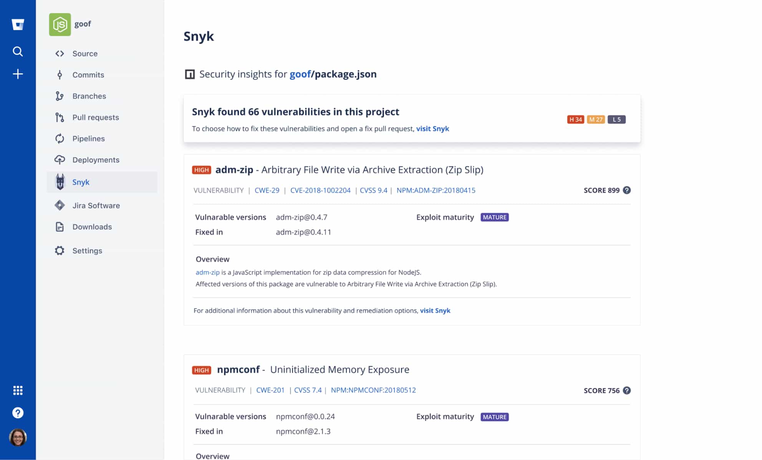The image size is (762, 460).
Task: Visit Snyk link for adm-zip remediation
Action: pos(435,310)
